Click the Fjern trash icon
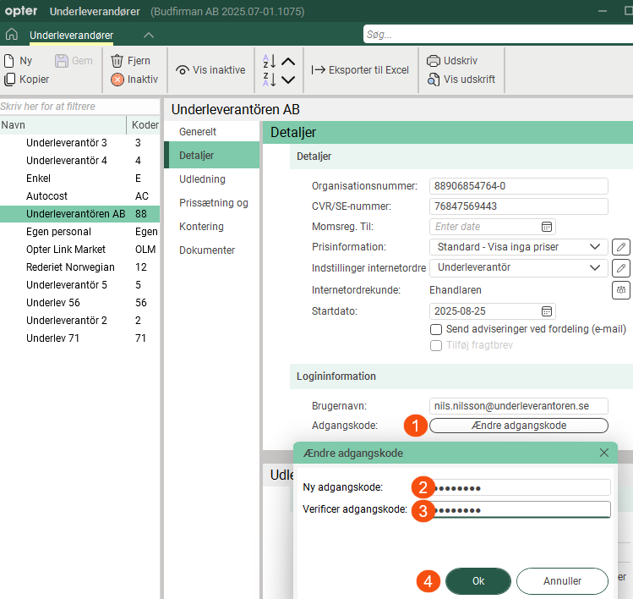This screenshot has width=633, height=599. tap(117, 61)
